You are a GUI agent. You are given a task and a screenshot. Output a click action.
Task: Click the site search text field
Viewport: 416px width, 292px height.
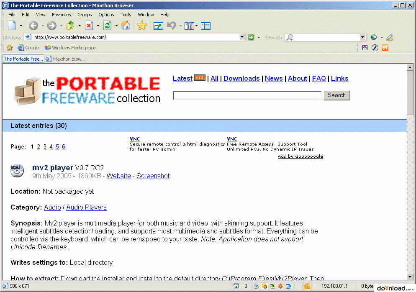pyautogui.click(x=247, y=95)
